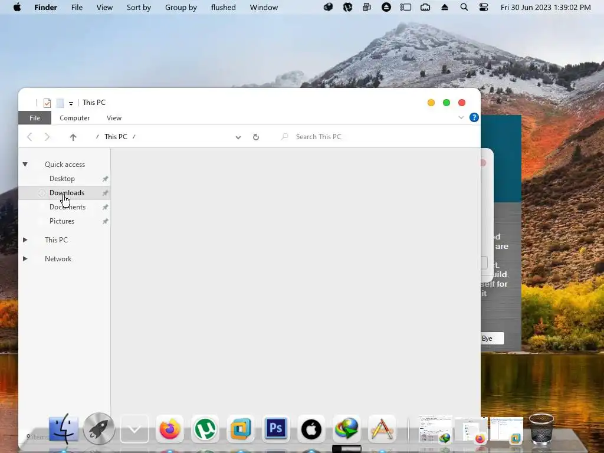Click the black Apple logo dock icon
The height and width of the screenshot is (453, 604).
[311, 429]
